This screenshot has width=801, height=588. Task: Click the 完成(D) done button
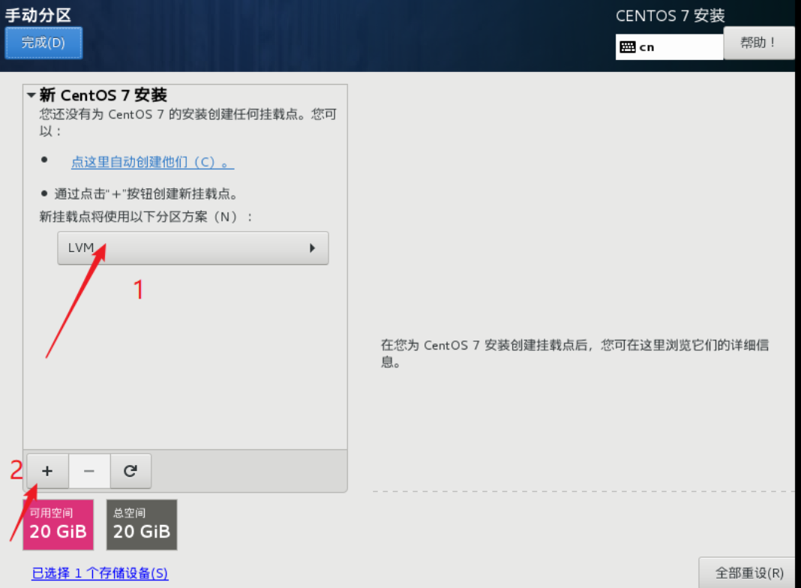click(43, 43)
